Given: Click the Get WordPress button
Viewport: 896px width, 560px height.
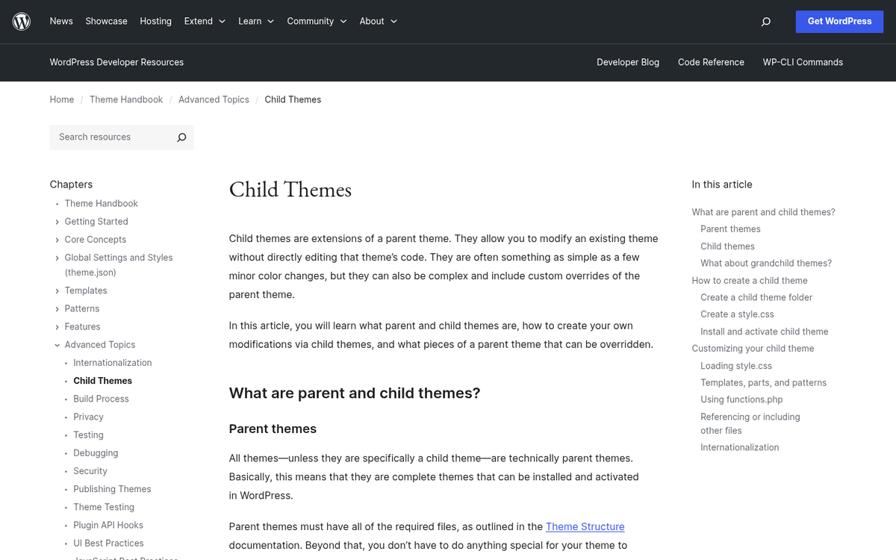Looking at the screenshot, I should tap(839, 22).
